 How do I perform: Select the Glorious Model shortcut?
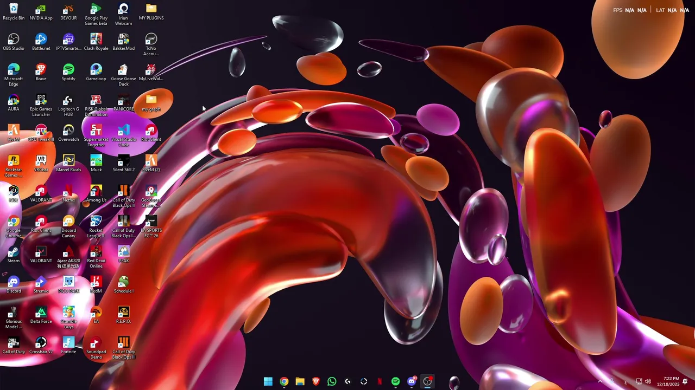point(14,318)
